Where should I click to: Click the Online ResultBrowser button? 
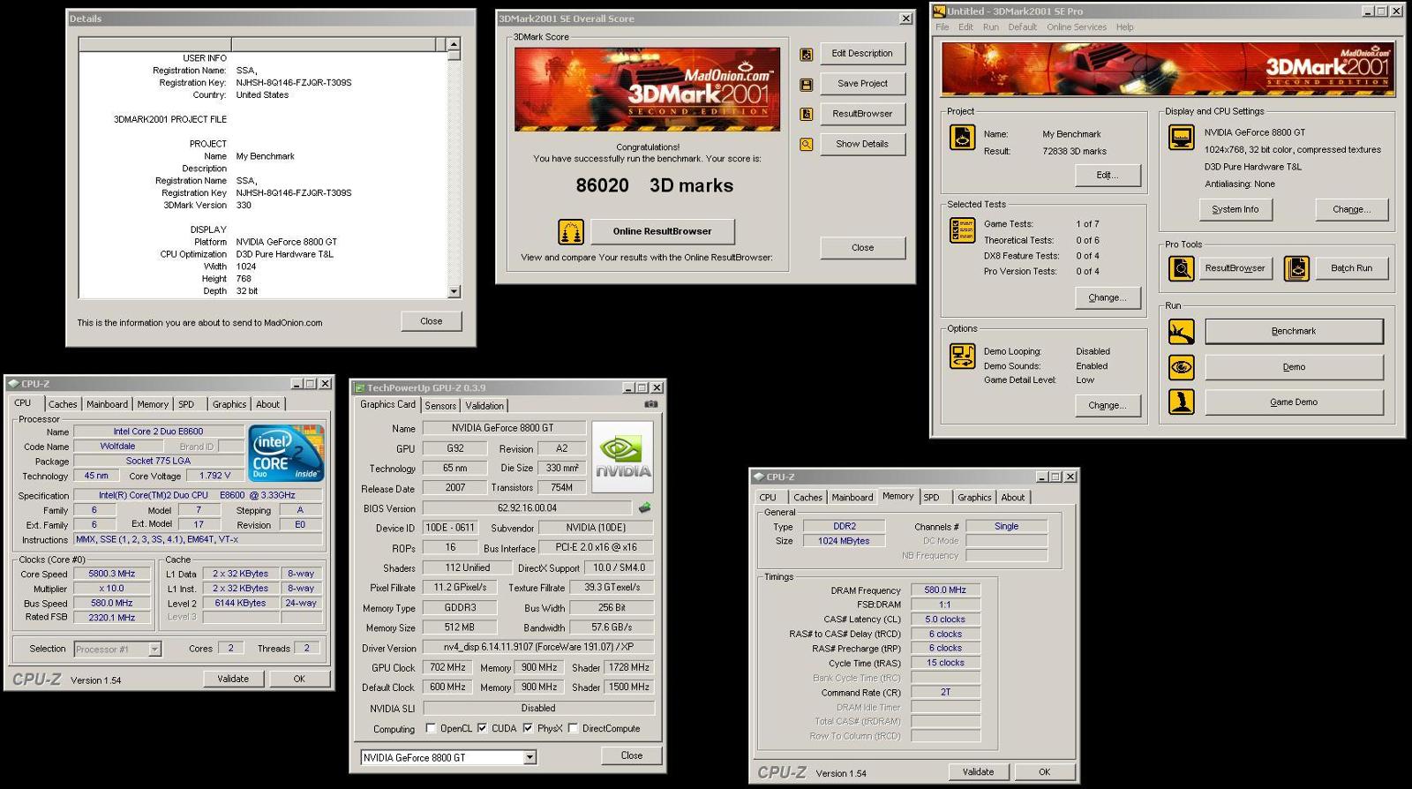tap(663, 231)
